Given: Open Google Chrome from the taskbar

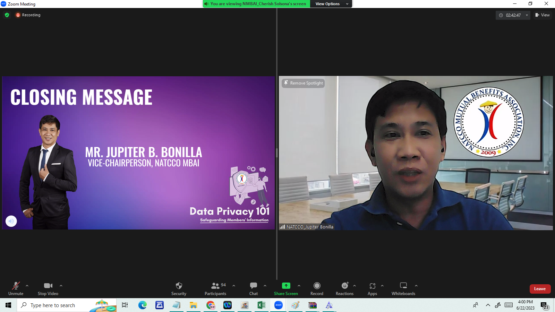Looking at the screenshot, I should 211,305.
